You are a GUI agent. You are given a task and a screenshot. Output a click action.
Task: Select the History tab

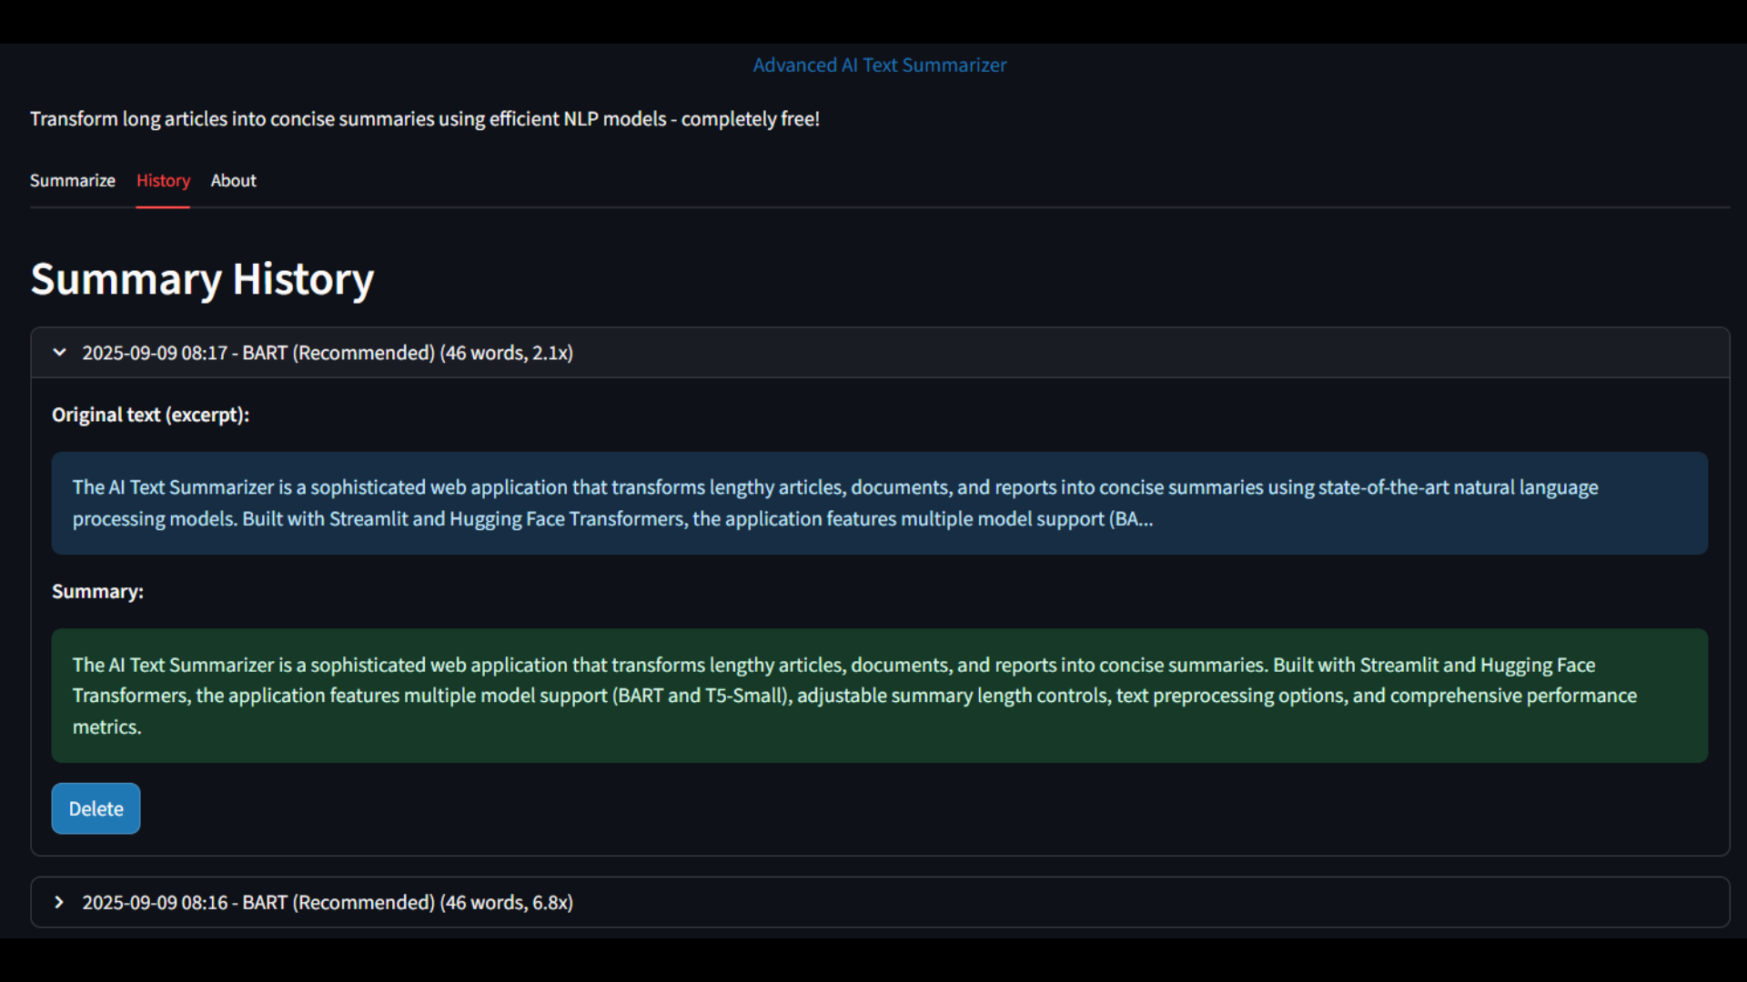tap(163, 180)
